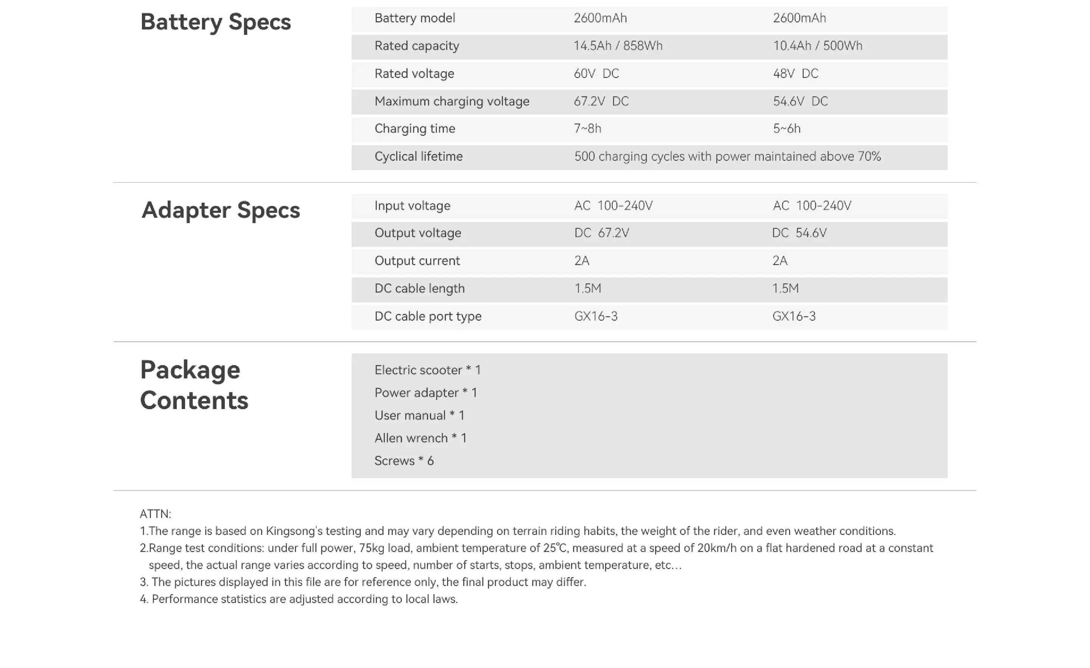Click the first GX16-3 port type value
The height and width of the screenshot is (668, 1090).
(596, 316)
